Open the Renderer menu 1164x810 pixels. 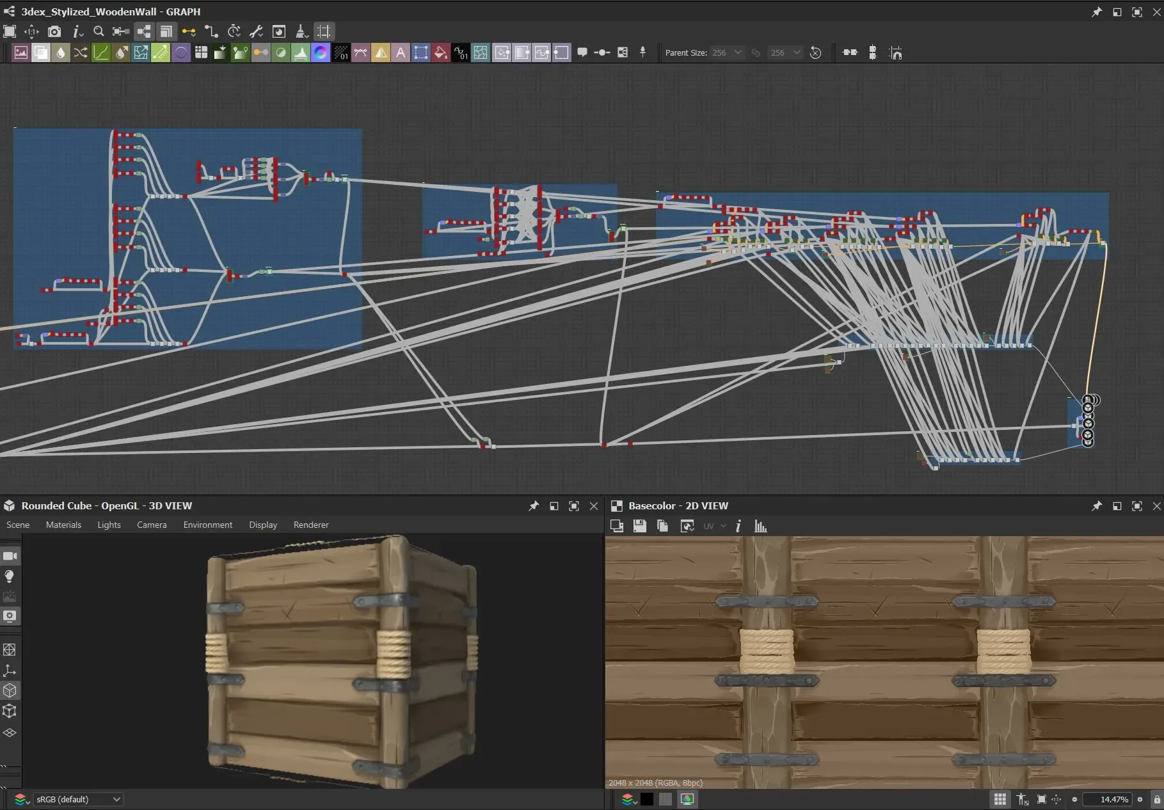tap(311, 525)
